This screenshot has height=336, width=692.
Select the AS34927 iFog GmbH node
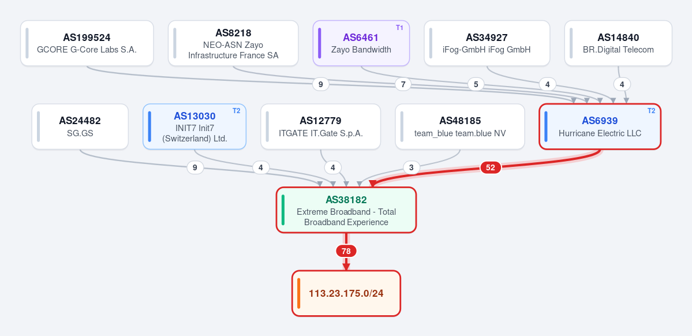tap(487, 43)
